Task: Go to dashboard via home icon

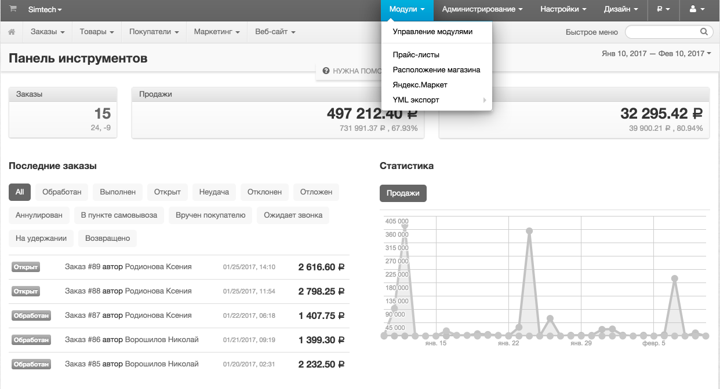Action: tap(12, 32)
